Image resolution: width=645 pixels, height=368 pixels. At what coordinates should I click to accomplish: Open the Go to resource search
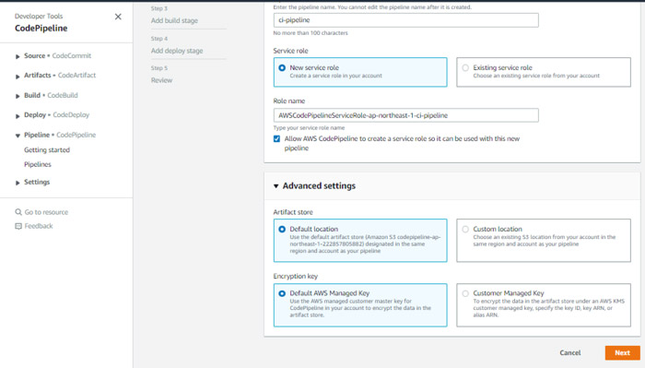[46, 212]
